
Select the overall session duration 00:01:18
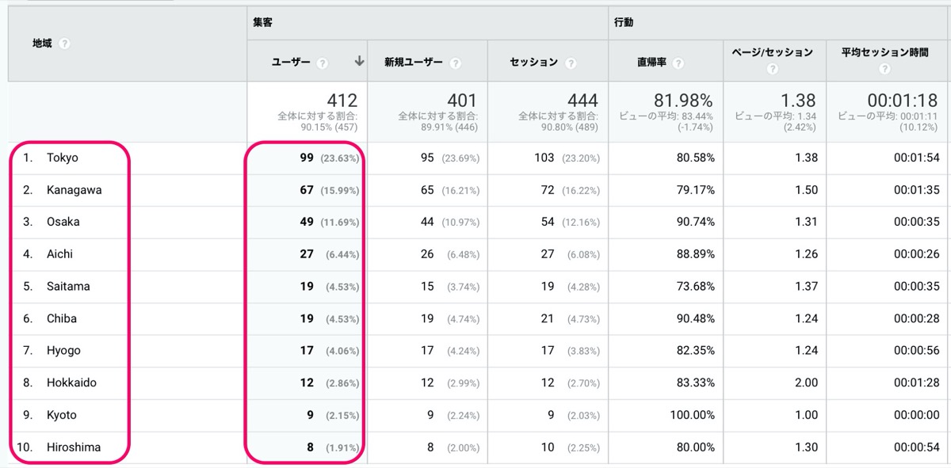click(903, 101)
